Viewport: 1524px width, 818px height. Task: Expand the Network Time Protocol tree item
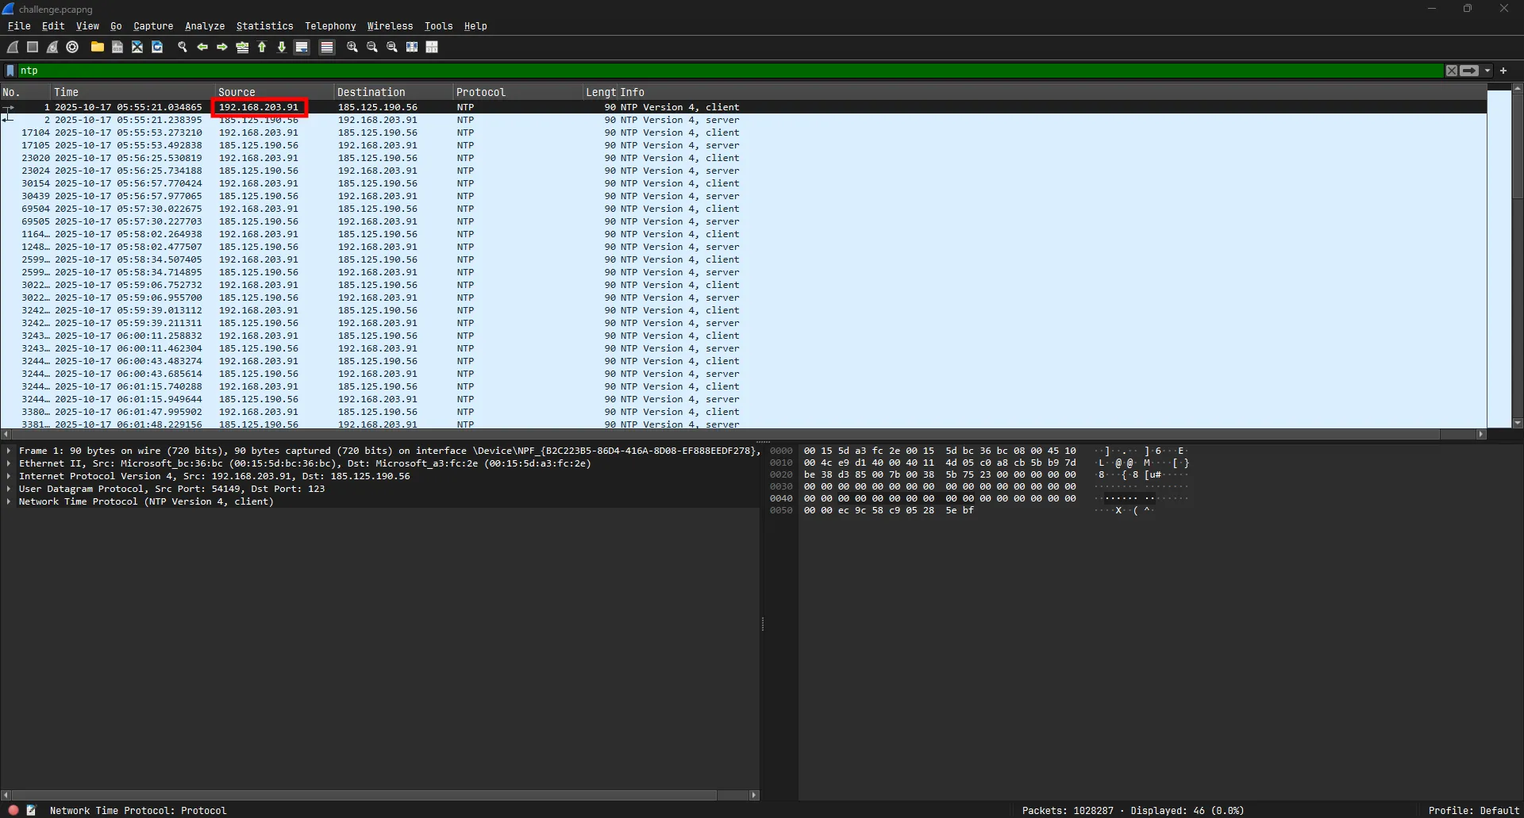9,501
